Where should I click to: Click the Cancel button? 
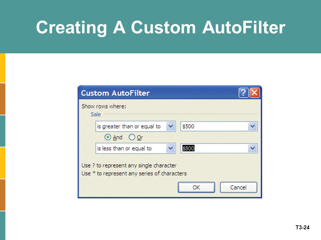pyautogui.click(x=238, y=187)
